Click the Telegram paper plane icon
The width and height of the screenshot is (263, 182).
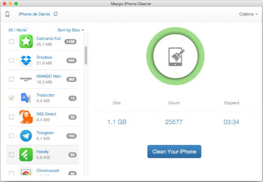[26, 136]
